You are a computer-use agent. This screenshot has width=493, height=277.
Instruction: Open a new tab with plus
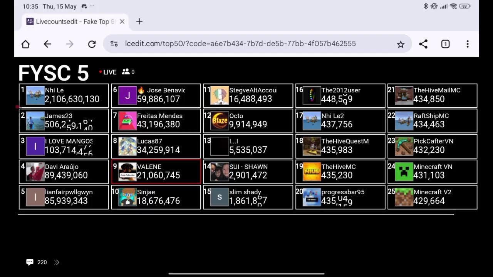(139, 22)
